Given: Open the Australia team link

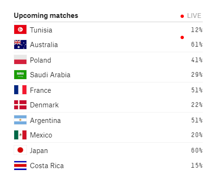Looking at the screenshot, I should pyautogui.click(x=44, y=45).
